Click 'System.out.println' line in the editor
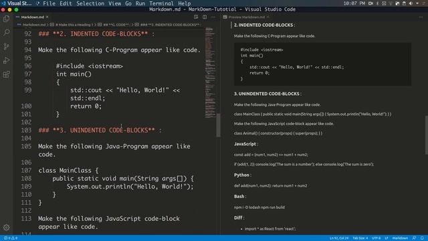This screenshot has height=241, width=428. pyautogui.click(x=130, y=187)
